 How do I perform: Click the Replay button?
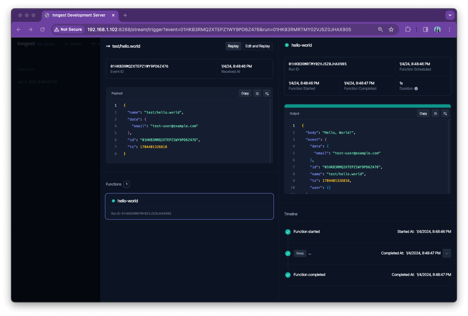(233, 46)
